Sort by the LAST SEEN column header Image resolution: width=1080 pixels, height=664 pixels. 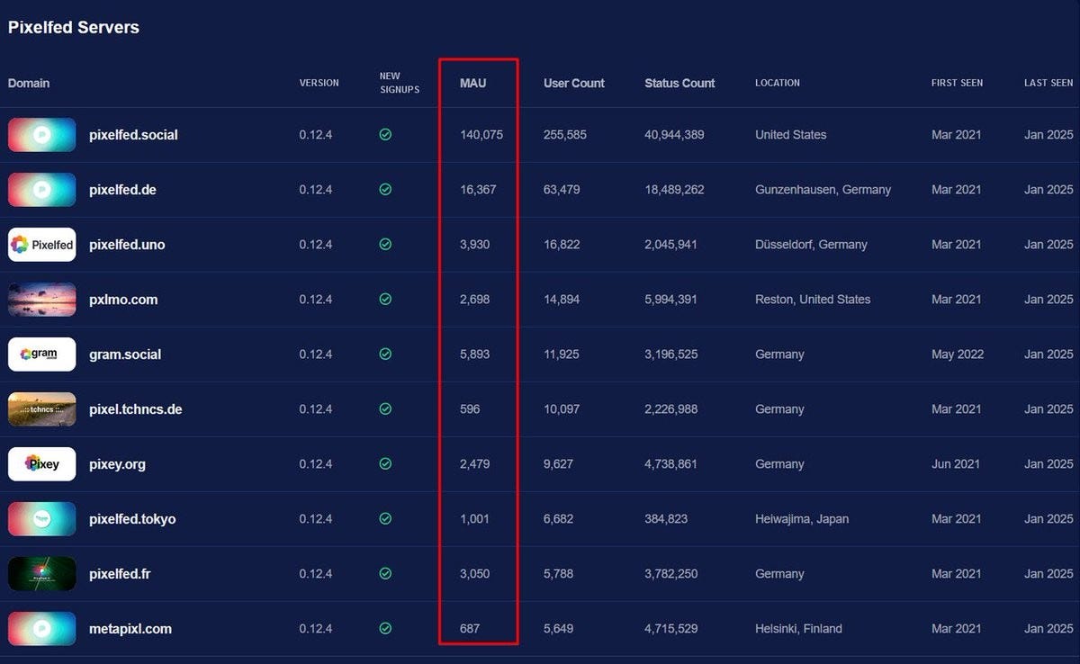coord(1048,83)
